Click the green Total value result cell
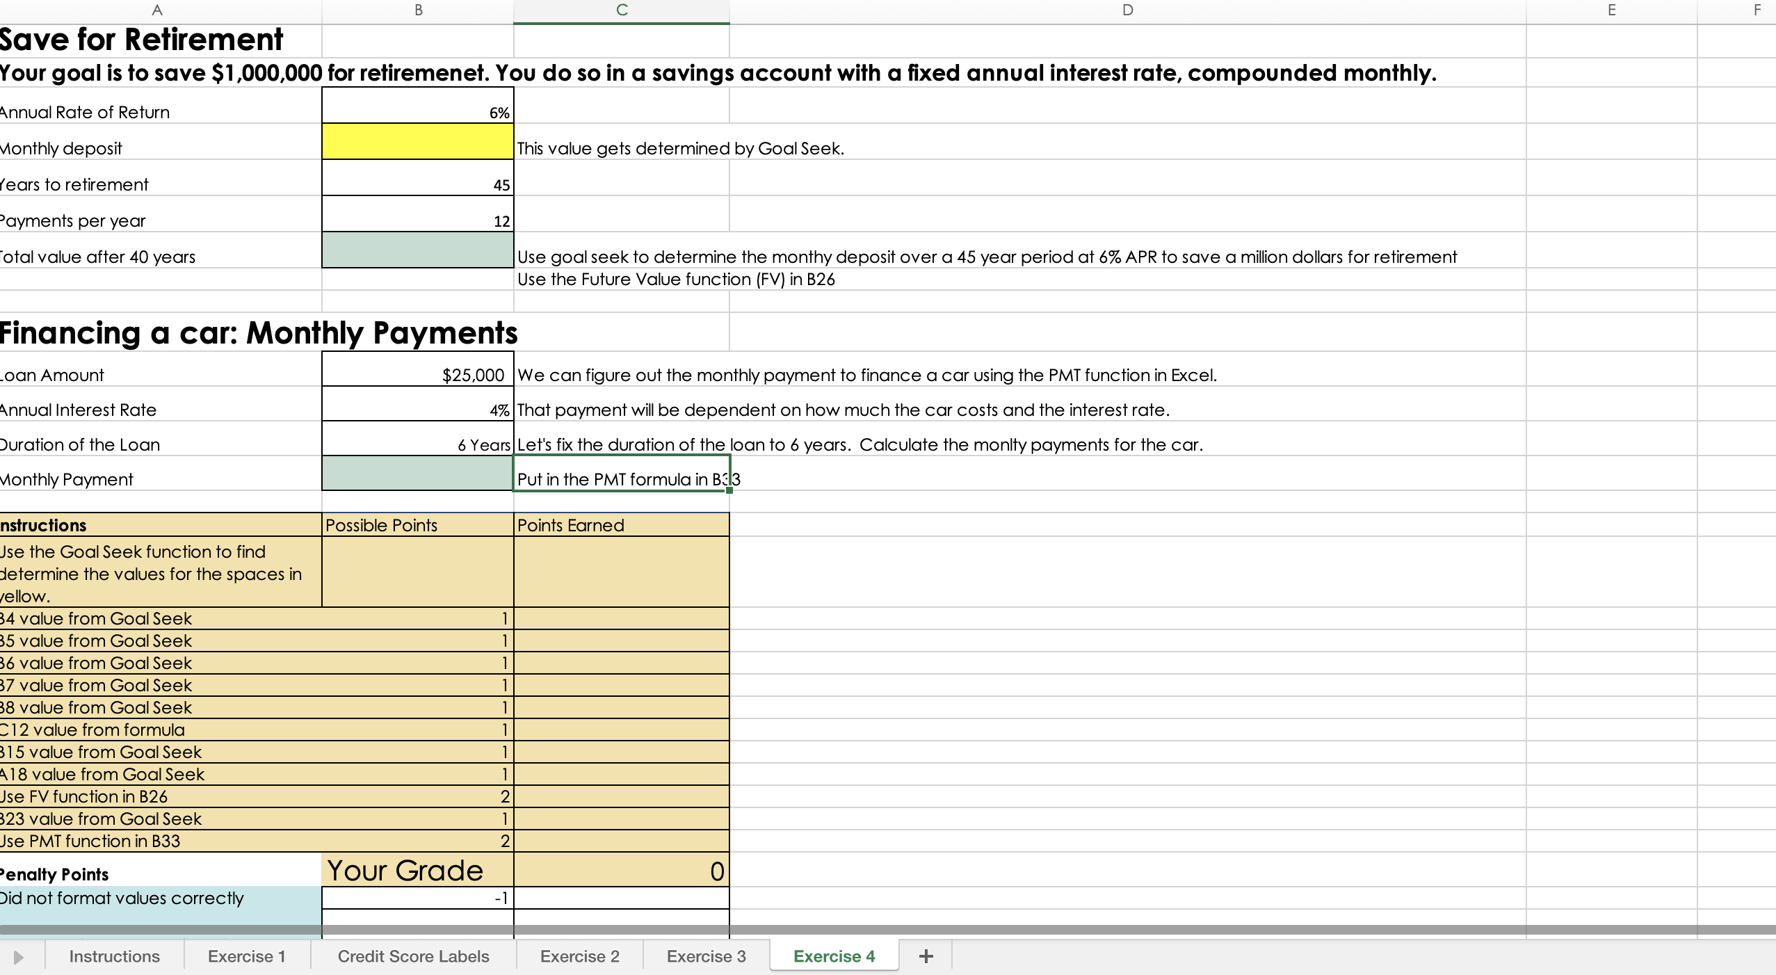The width and height of the screenshot is (1776, 975). [x=417, y=250]
